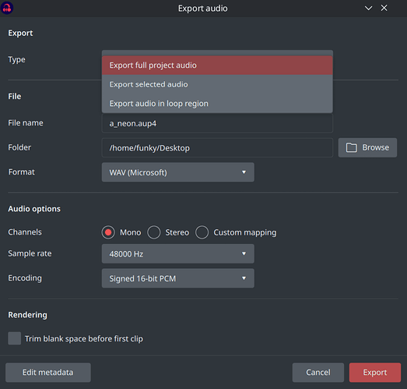
Task: Enable Trim blank space before first clip
Action: click(15, 338)
